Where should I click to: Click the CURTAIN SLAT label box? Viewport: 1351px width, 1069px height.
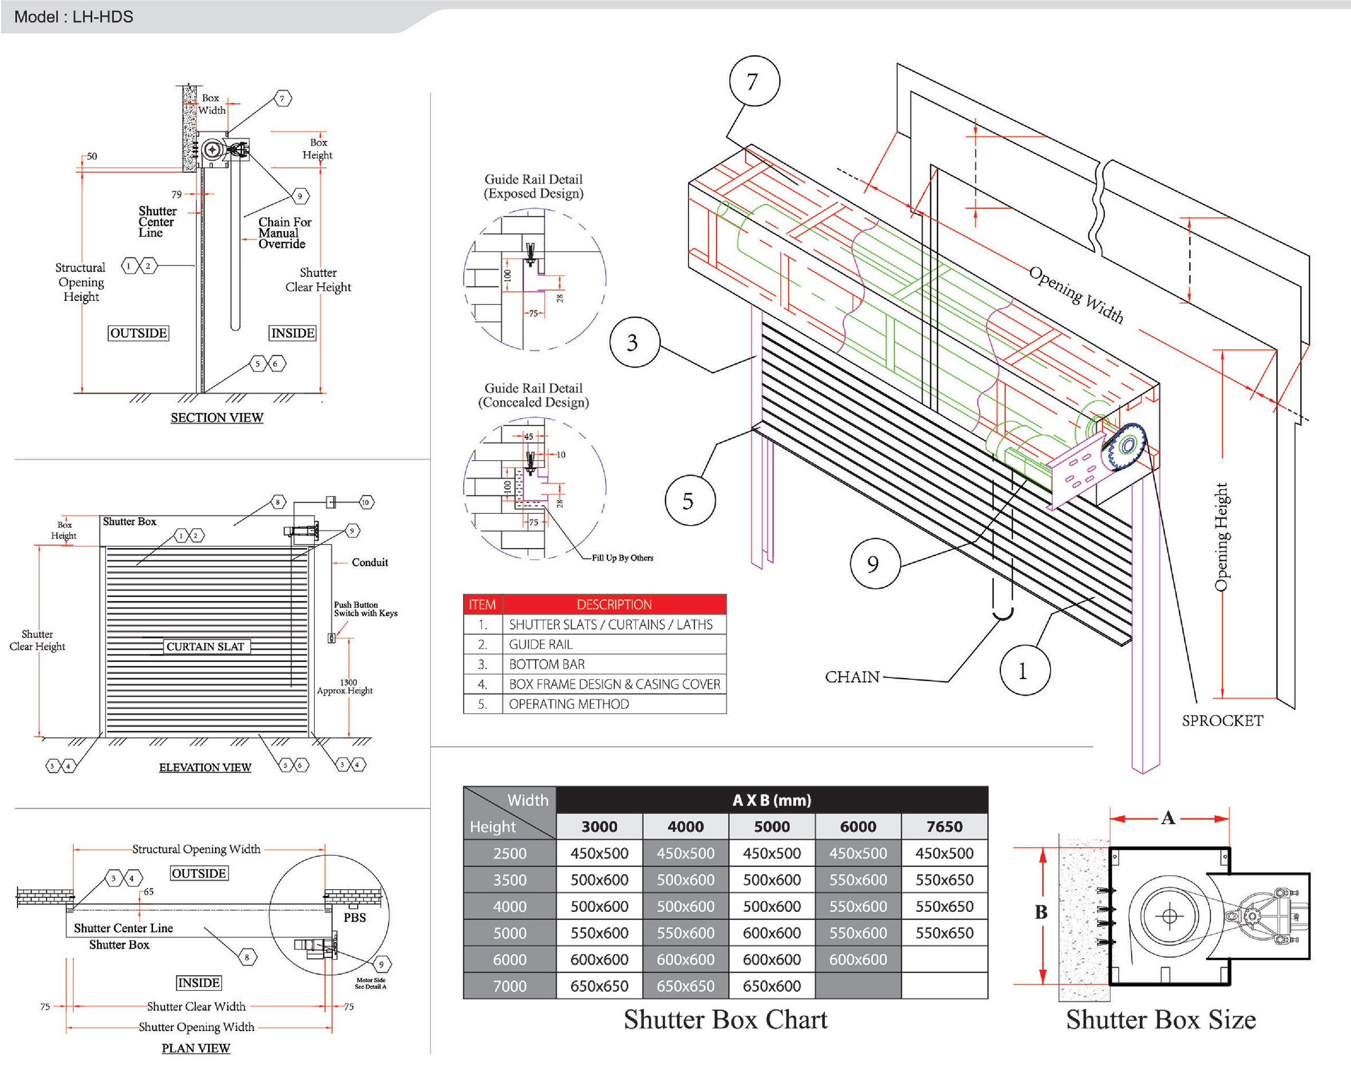[x=205, y=646]
